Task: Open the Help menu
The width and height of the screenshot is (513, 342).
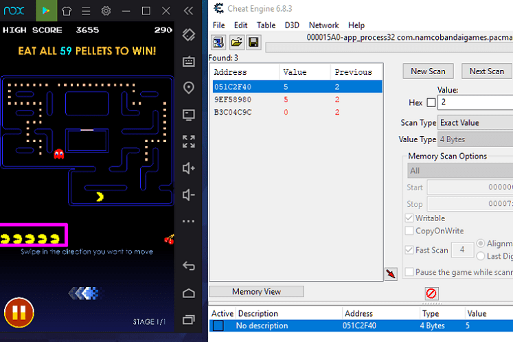Action: [356, 25]
